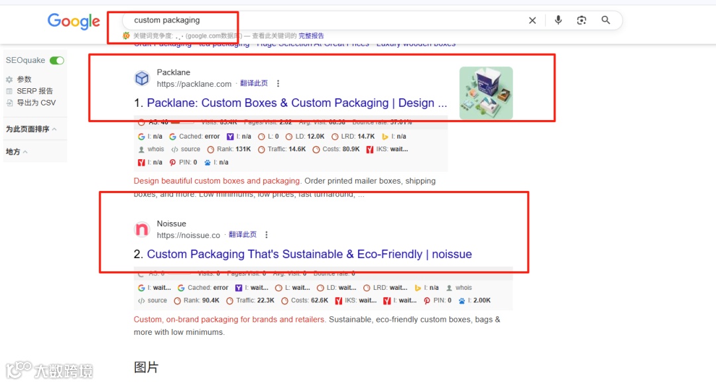
Task: Click Noissue Cached: error parameter
Action: pos(203,288)
